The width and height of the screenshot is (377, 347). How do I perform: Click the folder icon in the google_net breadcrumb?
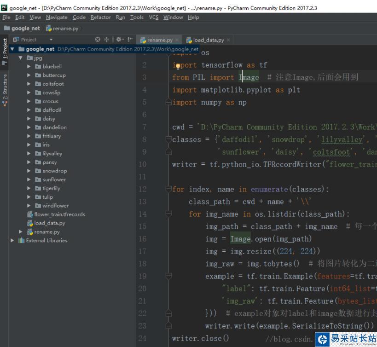coord(7,28)
